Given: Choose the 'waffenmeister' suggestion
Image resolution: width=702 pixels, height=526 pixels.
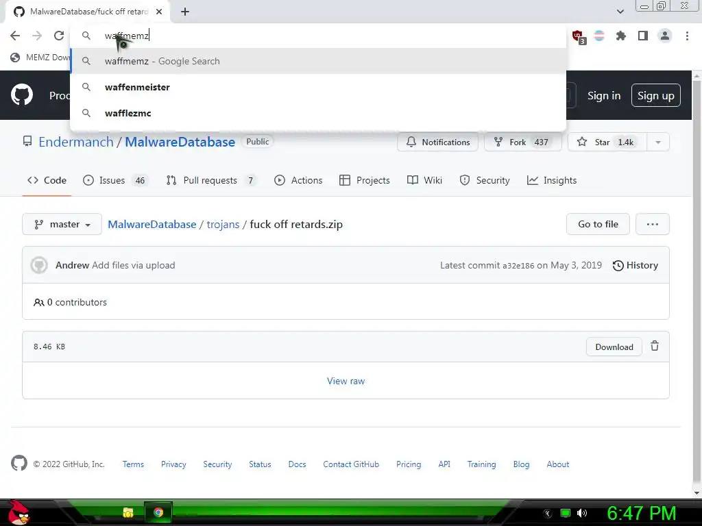Looking at the screenshot, I should click(x=318, y=87).
